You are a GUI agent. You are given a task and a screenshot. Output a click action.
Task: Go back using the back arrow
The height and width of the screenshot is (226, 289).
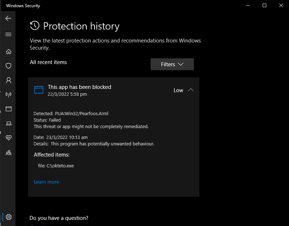click(8, 18)
